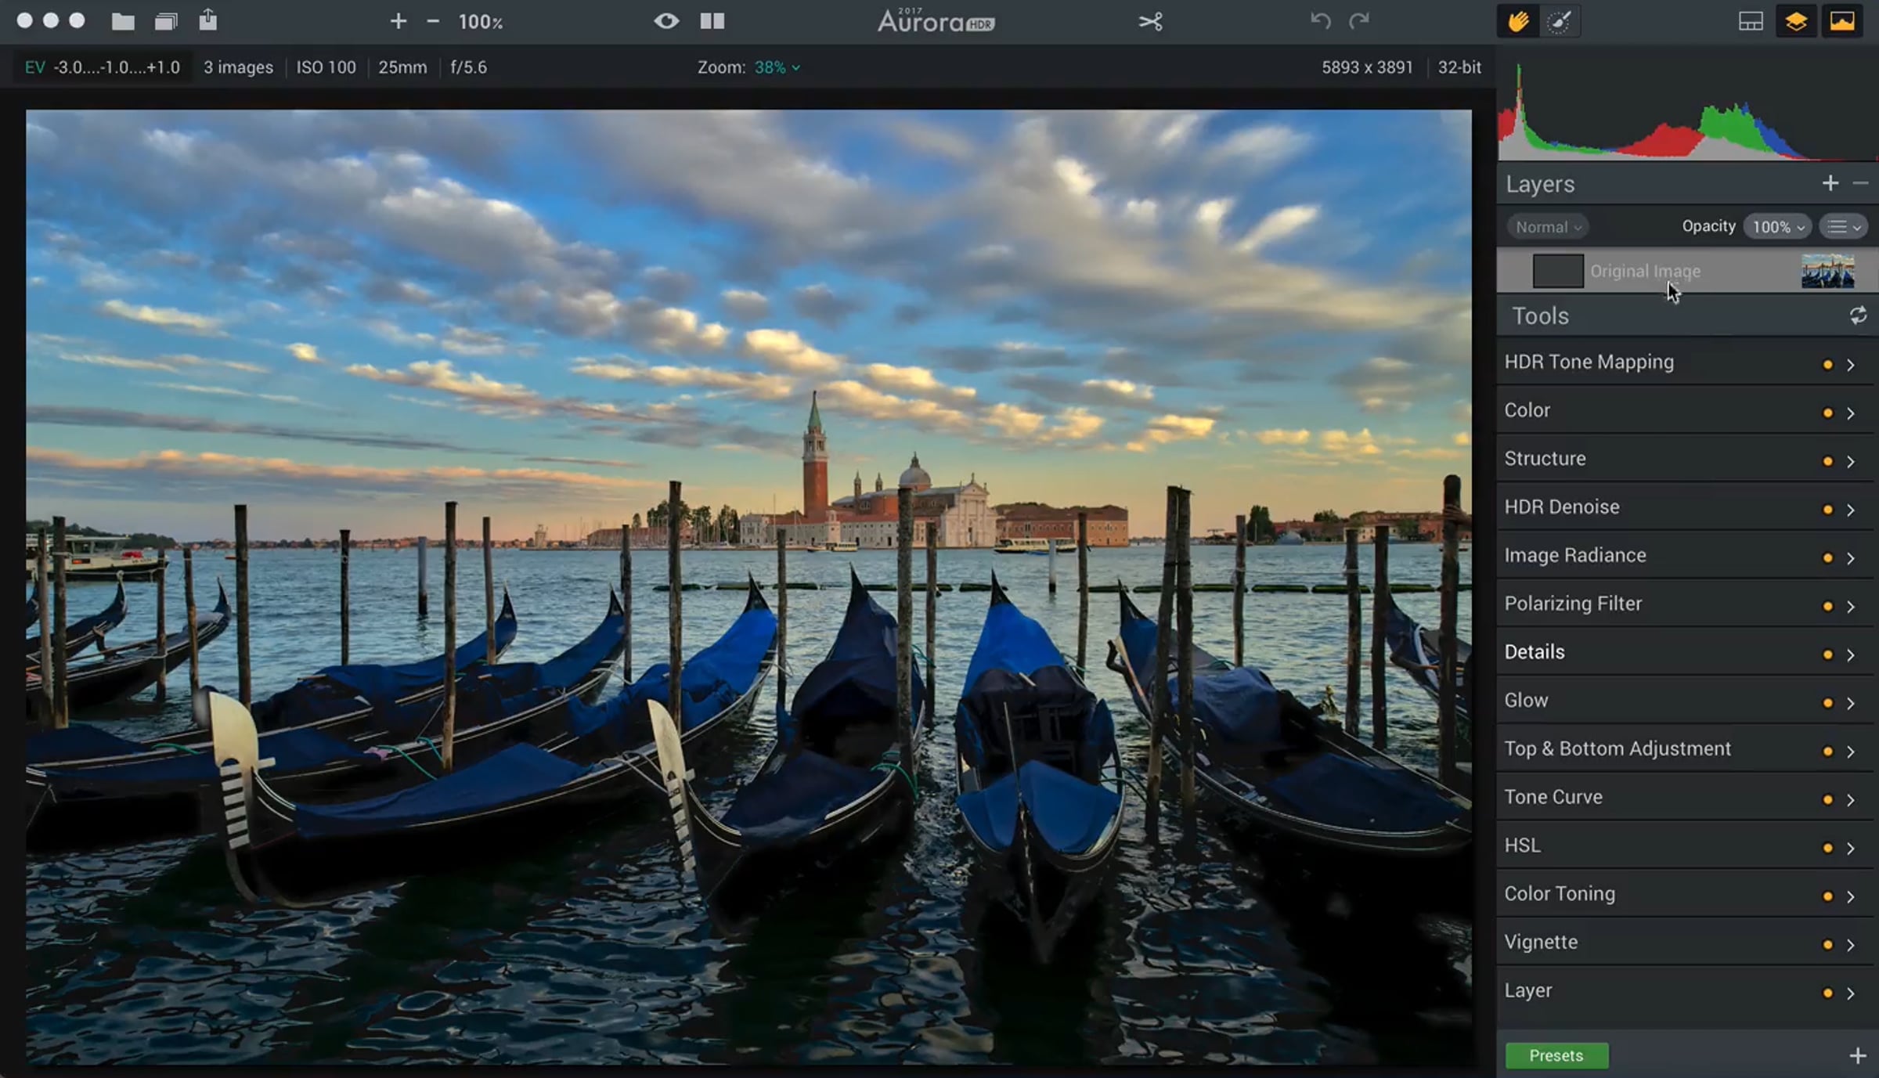Click the export share icon
The image size is (1879, 1078).
207,20
